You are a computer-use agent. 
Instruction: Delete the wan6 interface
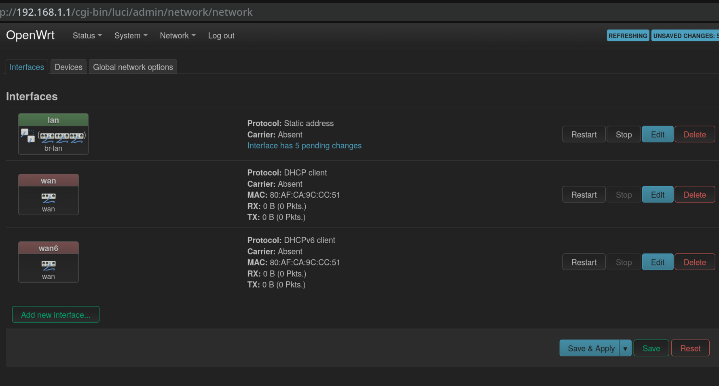[695, 262]
